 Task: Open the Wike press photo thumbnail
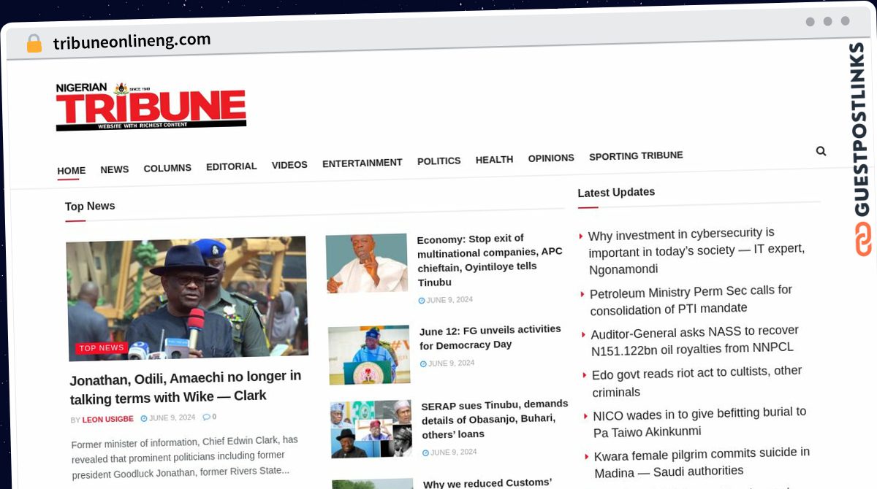187,298
